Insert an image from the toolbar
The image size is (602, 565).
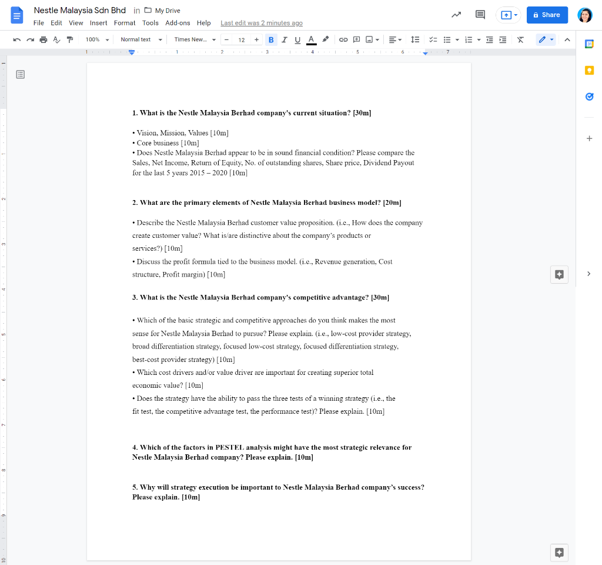tap(369, 39)
